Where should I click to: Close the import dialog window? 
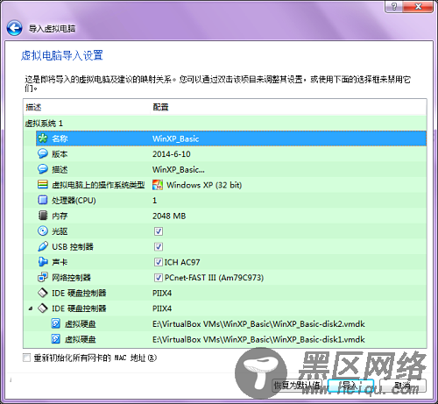coord(418,6)
